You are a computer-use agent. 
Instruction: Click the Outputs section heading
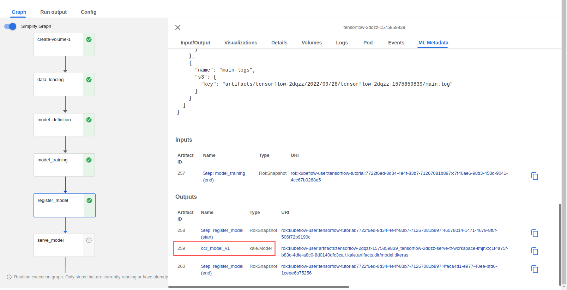186,197
